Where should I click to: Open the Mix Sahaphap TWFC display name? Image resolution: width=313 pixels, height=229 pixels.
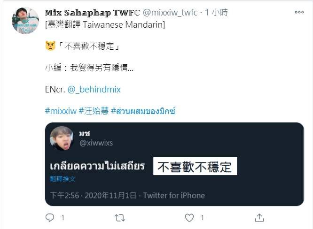(x=93, y=13)
